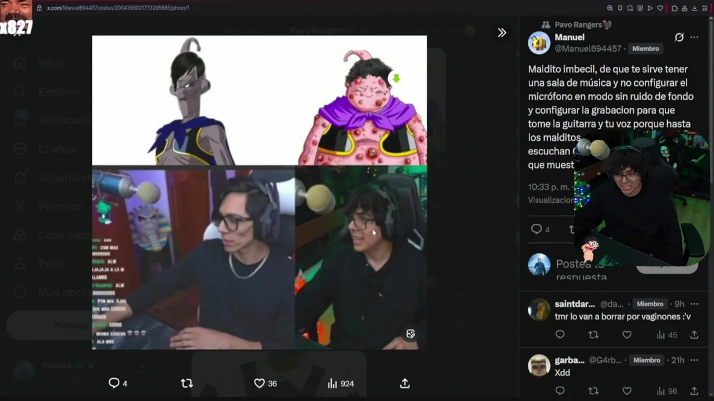
Task: Like garba's Xdd comment
Action: point(627,391)
